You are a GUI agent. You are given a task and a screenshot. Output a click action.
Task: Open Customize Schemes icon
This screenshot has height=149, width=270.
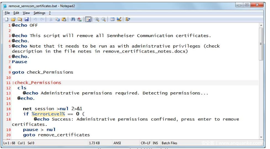click(119, 19)
